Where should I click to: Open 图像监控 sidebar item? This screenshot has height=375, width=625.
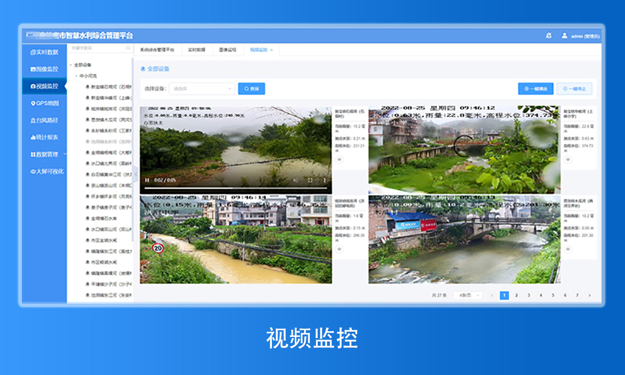point(44,69)
